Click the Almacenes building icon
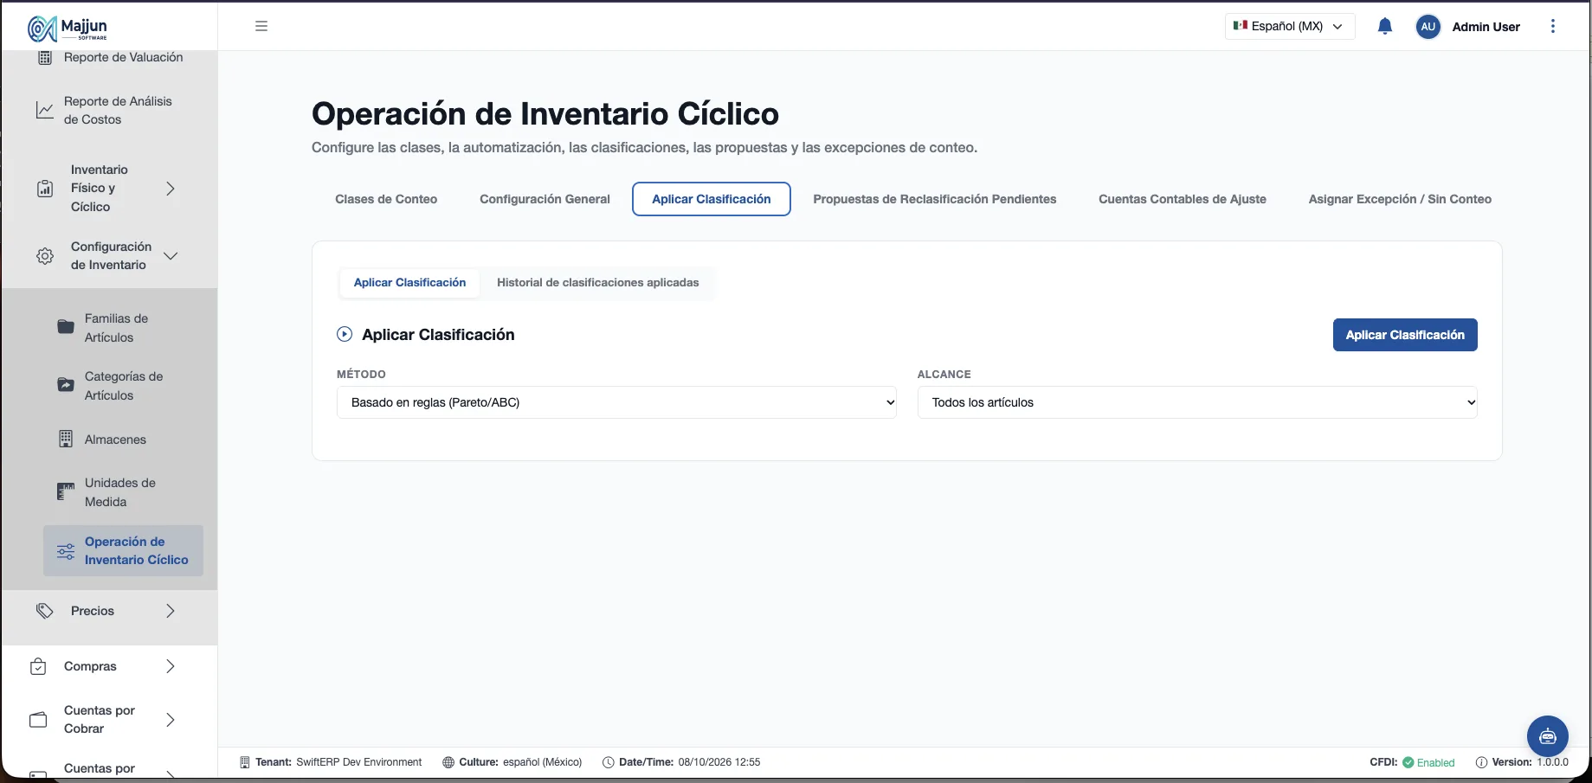1592x783 pixels. 66,439
